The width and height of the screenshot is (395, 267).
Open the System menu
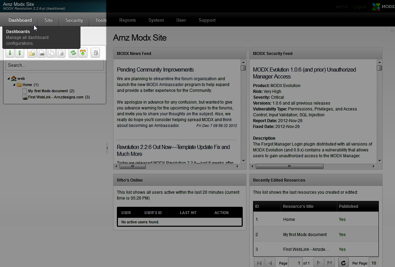coord(156,20)
